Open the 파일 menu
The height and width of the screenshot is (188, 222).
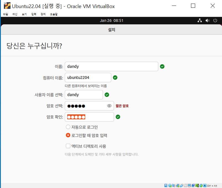(6, 14)
